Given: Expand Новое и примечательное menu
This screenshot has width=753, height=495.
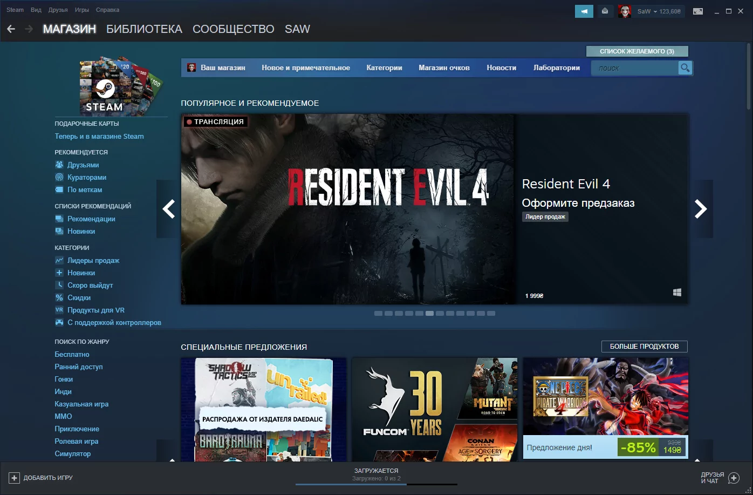Looking at the screenshot, I should (x=306, y=67).
